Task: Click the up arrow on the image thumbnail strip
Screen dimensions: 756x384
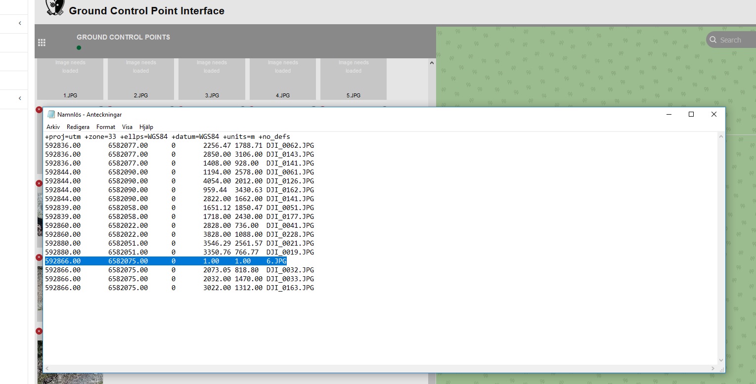Action: [431, 62]
